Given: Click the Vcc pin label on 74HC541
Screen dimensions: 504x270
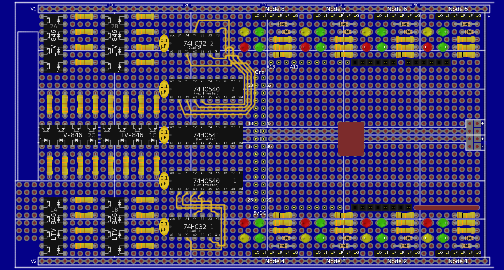Looking at the screenshot, I should [172, 127].
